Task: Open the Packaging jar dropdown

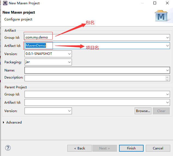Action: click(69, 62)
